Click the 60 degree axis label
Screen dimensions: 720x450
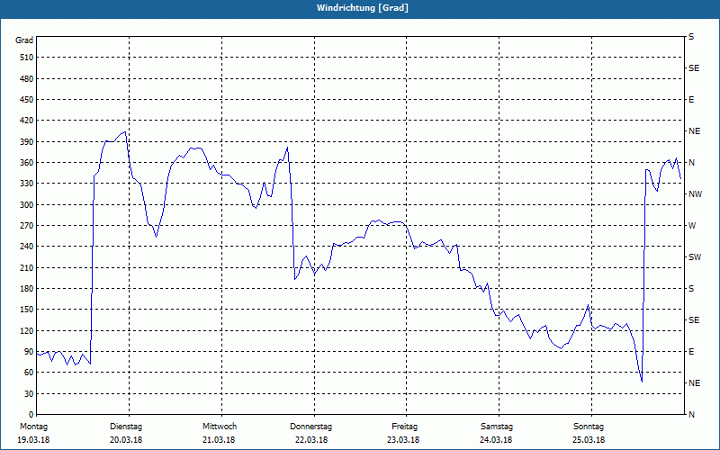[x=29, y=373]
